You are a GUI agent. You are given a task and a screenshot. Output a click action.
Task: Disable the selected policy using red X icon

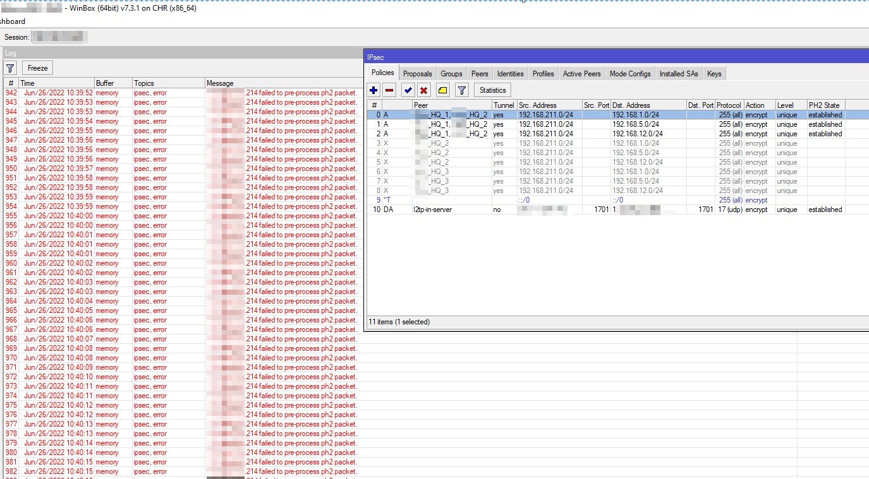pyautogui.click(x=424, y=90)
